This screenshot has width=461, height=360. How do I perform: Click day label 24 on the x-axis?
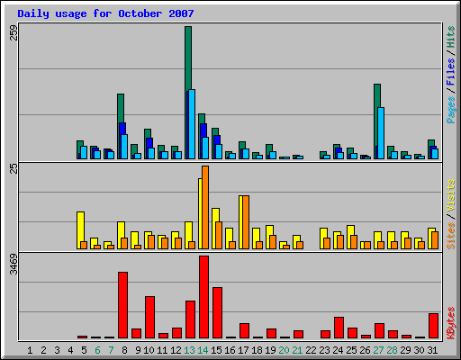338,350
